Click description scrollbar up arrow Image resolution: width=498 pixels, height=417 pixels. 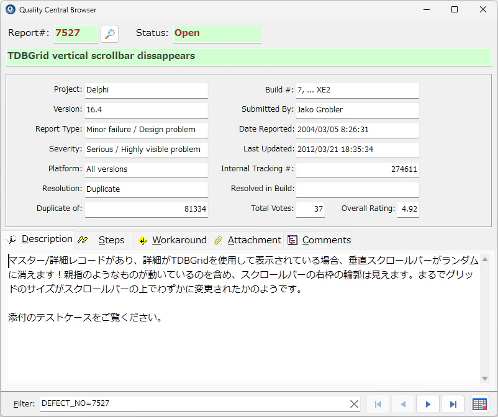coord(485,259)
